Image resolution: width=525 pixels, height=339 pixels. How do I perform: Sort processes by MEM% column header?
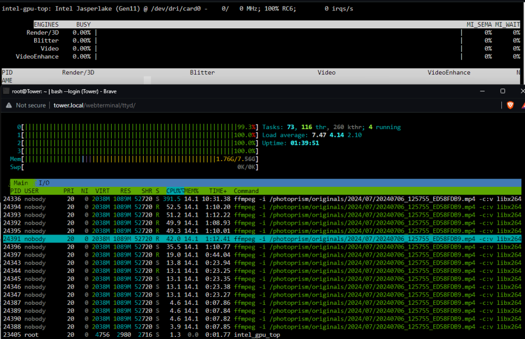pyautogui.click(x=192, y=191)
